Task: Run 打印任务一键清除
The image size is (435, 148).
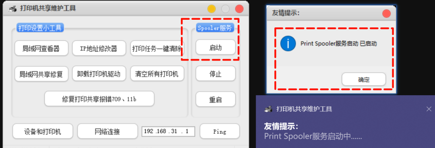Action: [157, 48]
